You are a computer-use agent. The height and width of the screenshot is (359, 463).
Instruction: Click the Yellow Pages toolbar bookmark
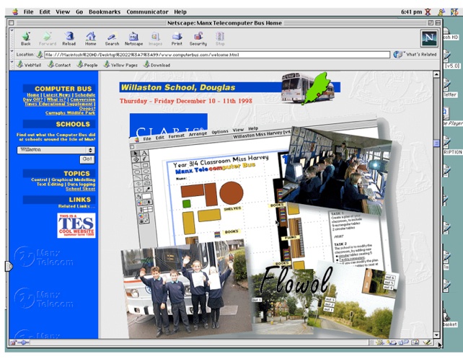coord(119,65)
